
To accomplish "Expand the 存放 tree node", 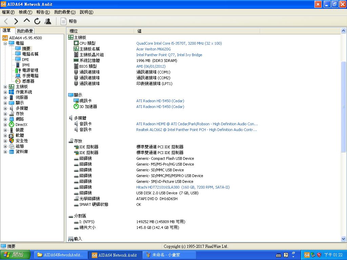I will 5,114.
